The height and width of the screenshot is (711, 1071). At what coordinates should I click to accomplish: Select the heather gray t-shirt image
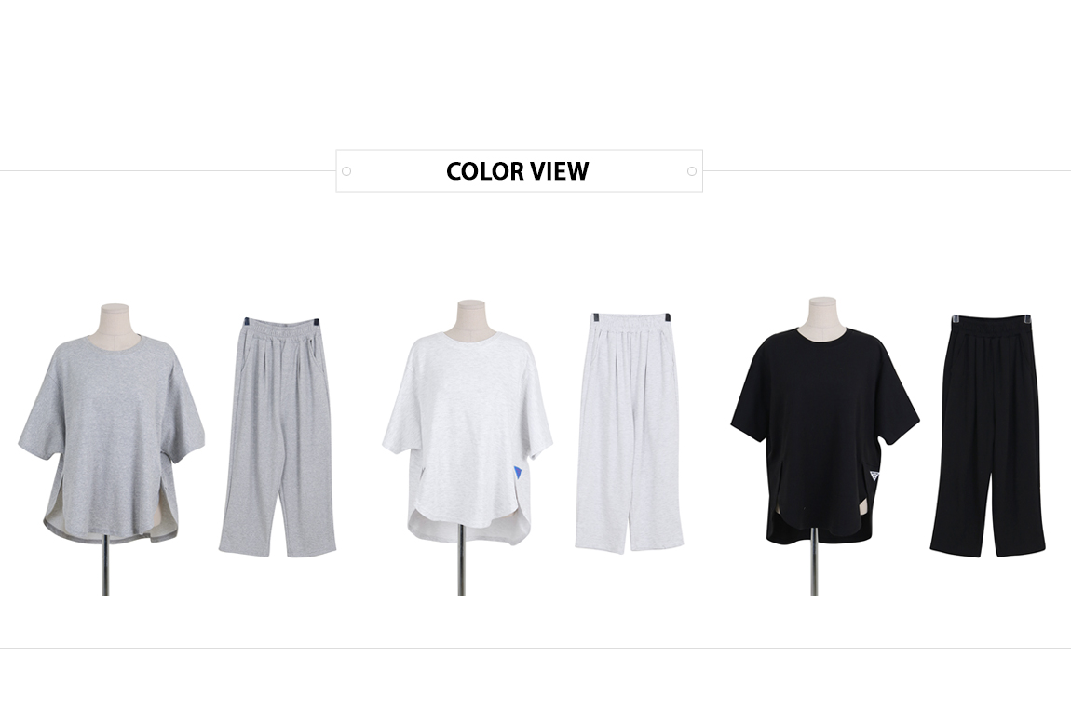111,438
